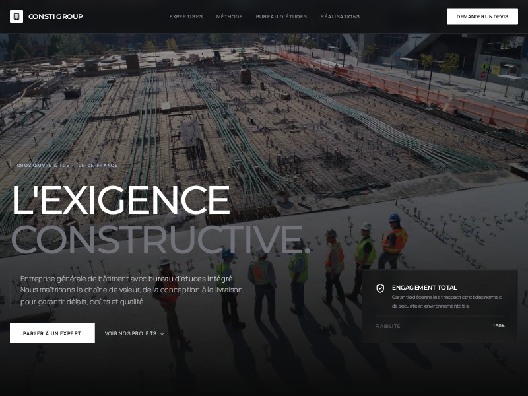Select the shield icon on the engagement card
This screenshot has width=528, height=396.
[380, 288]
